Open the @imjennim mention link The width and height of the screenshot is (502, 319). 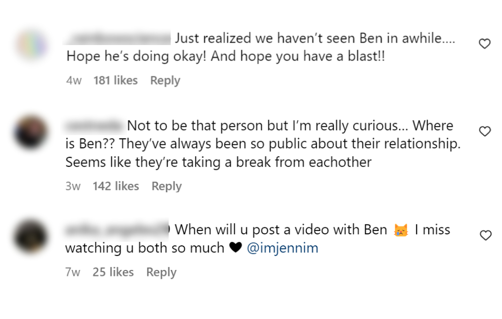[x=283, y=248]
